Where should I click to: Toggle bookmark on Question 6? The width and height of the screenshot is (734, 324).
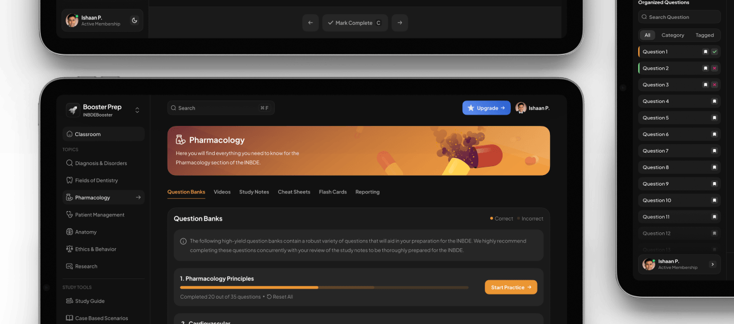(714, 135)
